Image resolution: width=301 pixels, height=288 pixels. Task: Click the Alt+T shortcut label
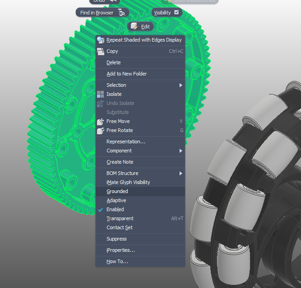point(177,218)
